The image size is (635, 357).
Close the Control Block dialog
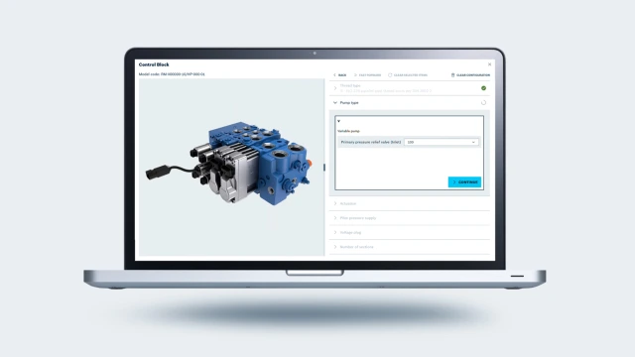489,64
